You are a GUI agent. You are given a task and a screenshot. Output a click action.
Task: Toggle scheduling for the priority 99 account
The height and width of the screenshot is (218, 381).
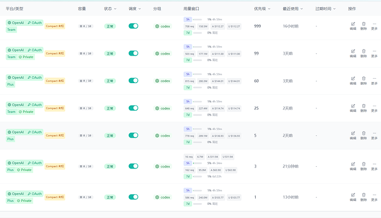pos(134,53)
